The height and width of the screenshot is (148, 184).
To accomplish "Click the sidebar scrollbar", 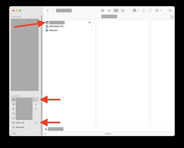I will click(x=42, y=75).
